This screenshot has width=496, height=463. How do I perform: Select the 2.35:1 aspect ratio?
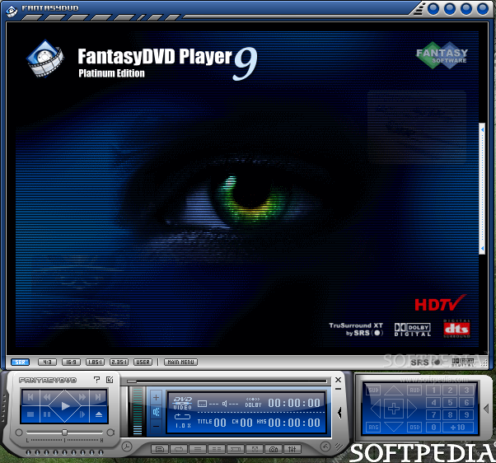tap(119, 362)
